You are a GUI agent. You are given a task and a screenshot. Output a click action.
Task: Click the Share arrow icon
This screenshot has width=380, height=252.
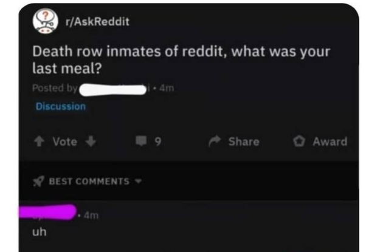point(215,141)
